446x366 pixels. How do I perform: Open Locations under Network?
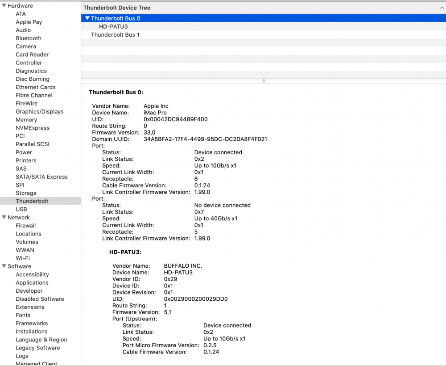coord(29,234)
